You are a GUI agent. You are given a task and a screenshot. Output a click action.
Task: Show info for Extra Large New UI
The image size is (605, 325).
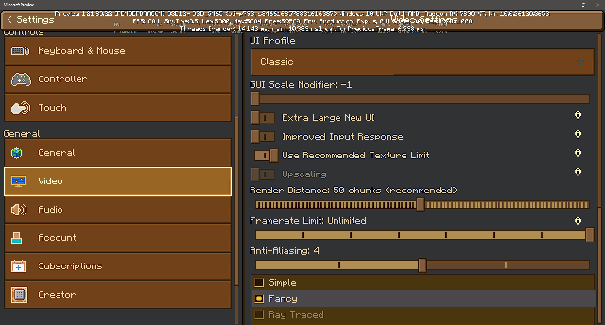[x=578, y=115]
